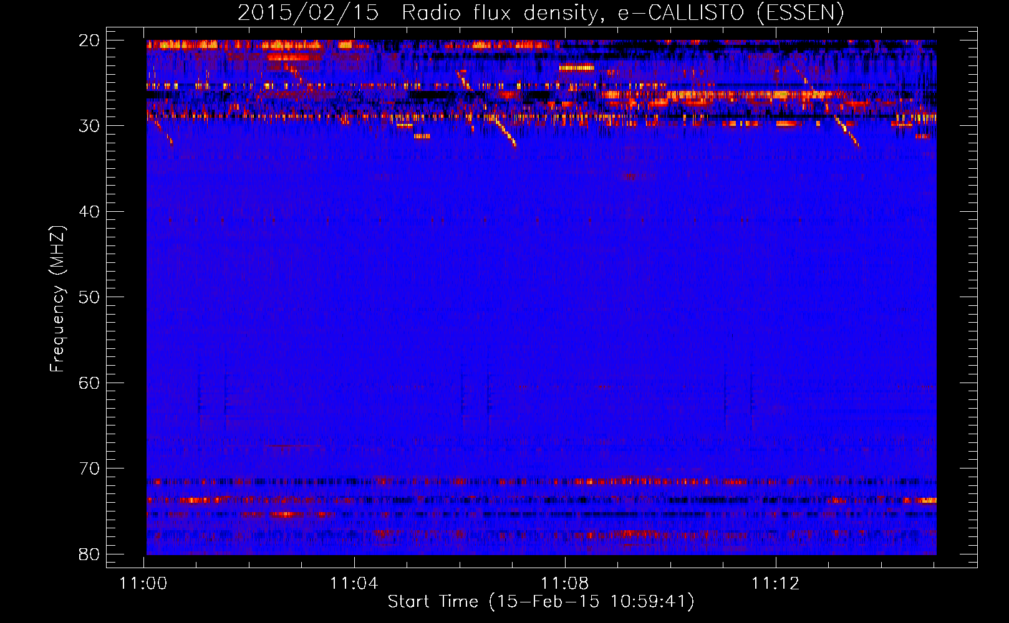Image resolution: width=1009 pixels, height=623 pixels.
Task: Click the '11:00' time tick label
Action: [143, 584]
